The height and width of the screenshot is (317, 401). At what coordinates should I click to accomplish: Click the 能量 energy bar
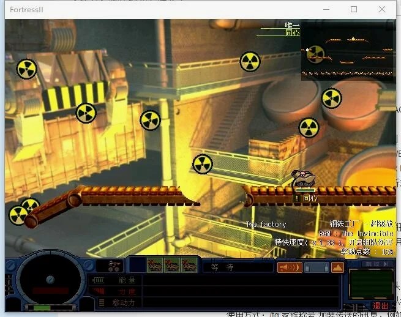(x=241, y=280)
